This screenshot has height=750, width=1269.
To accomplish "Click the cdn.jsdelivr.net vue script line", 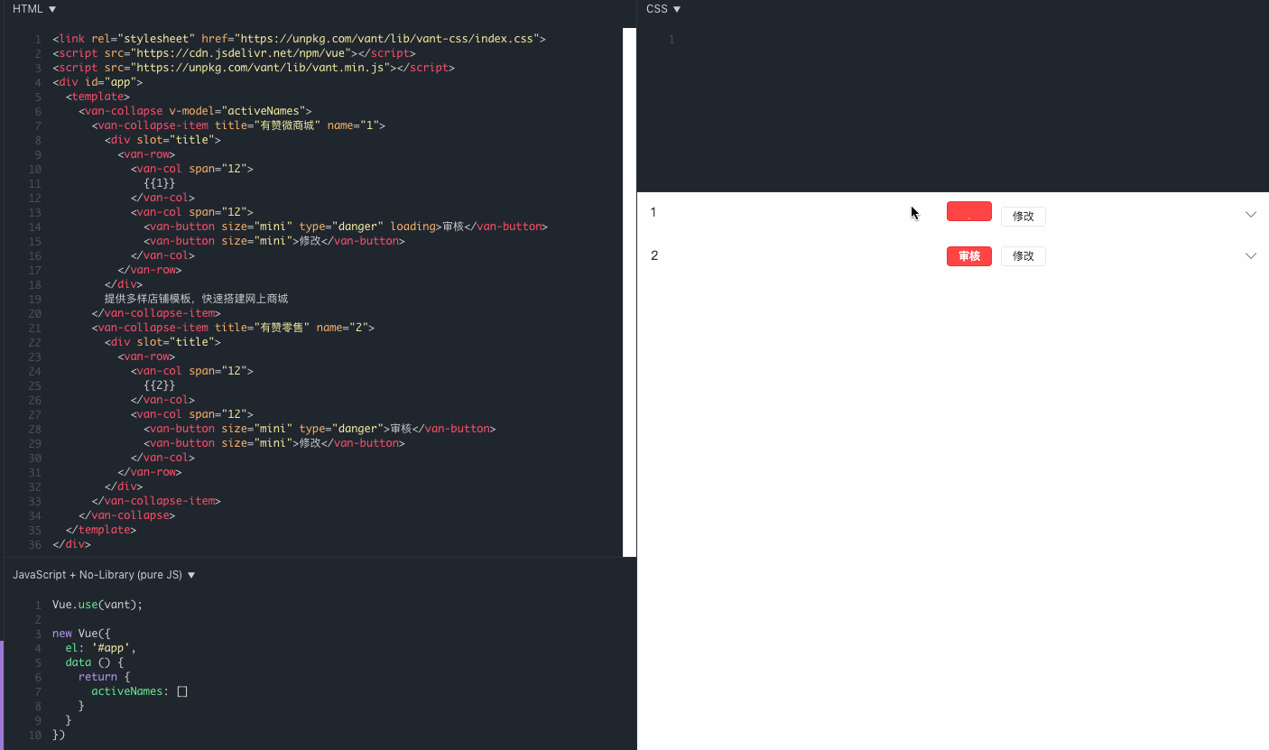I will click(234, 53).
